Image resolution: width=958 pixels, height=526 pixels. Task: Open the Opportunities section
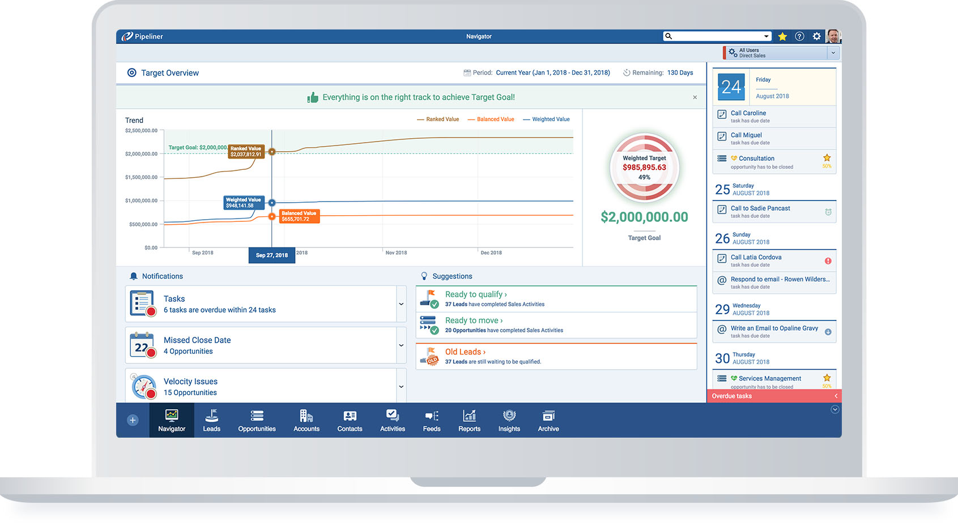pos(257,420)
